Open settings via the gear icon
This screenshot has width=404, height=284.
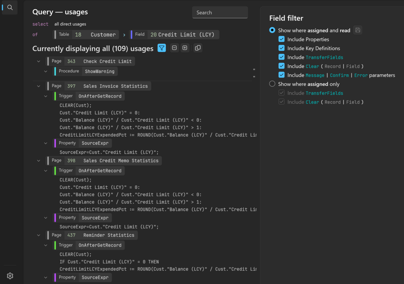[10, 276]
